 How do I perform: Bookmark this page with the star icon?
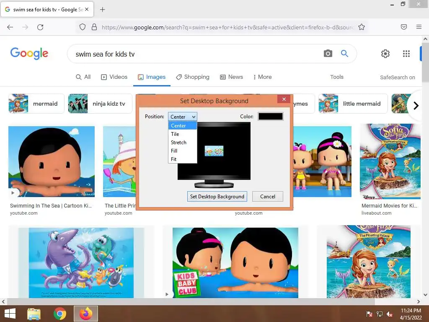pos(362,27)
